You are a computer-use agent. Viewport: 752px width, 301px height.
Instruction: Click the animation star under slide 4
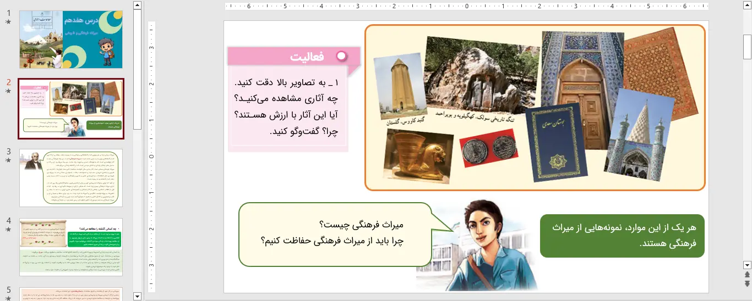(8, 230)
